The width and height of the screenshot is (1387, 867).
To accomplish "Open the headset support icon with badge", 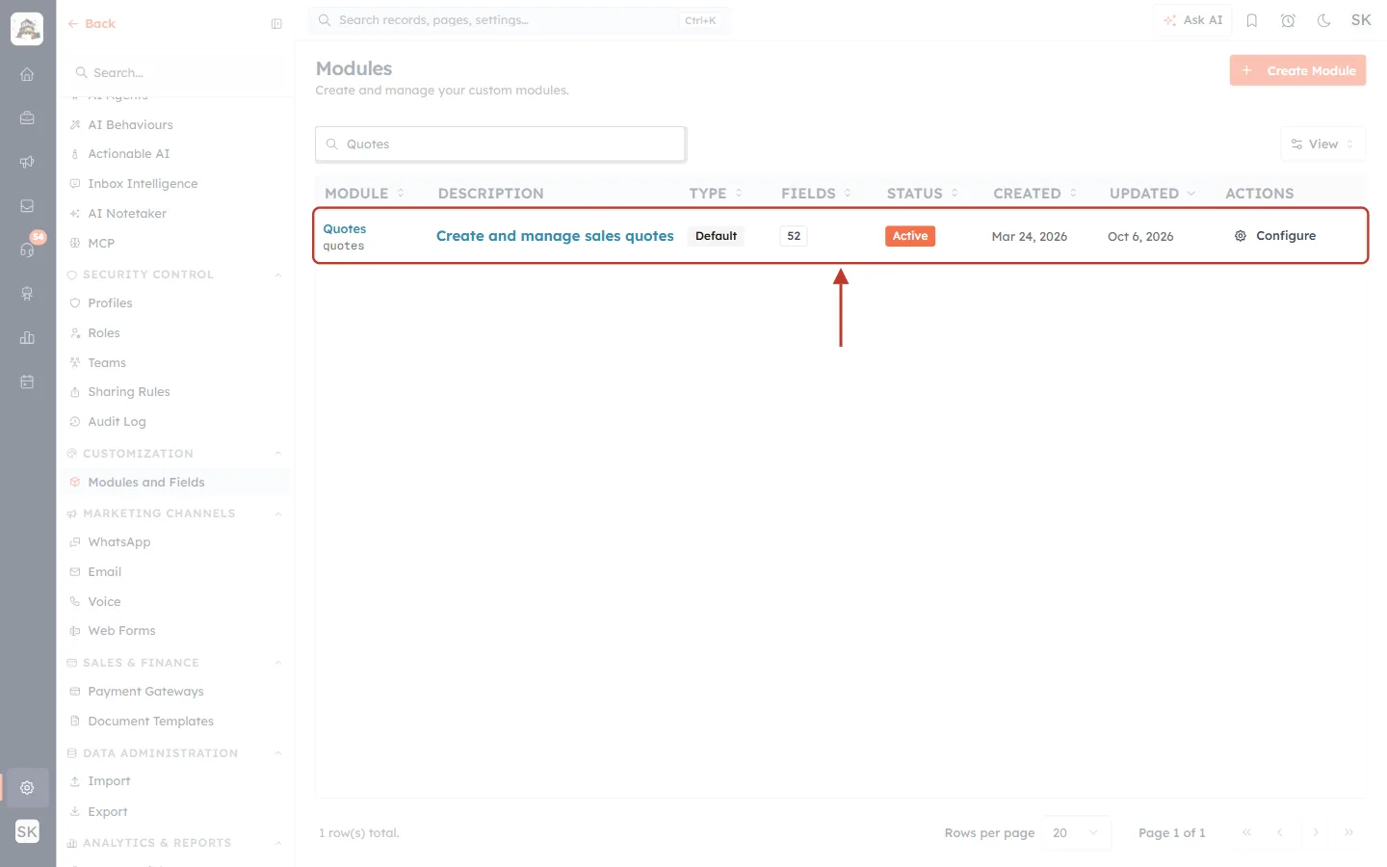I will tap(27, 250).
